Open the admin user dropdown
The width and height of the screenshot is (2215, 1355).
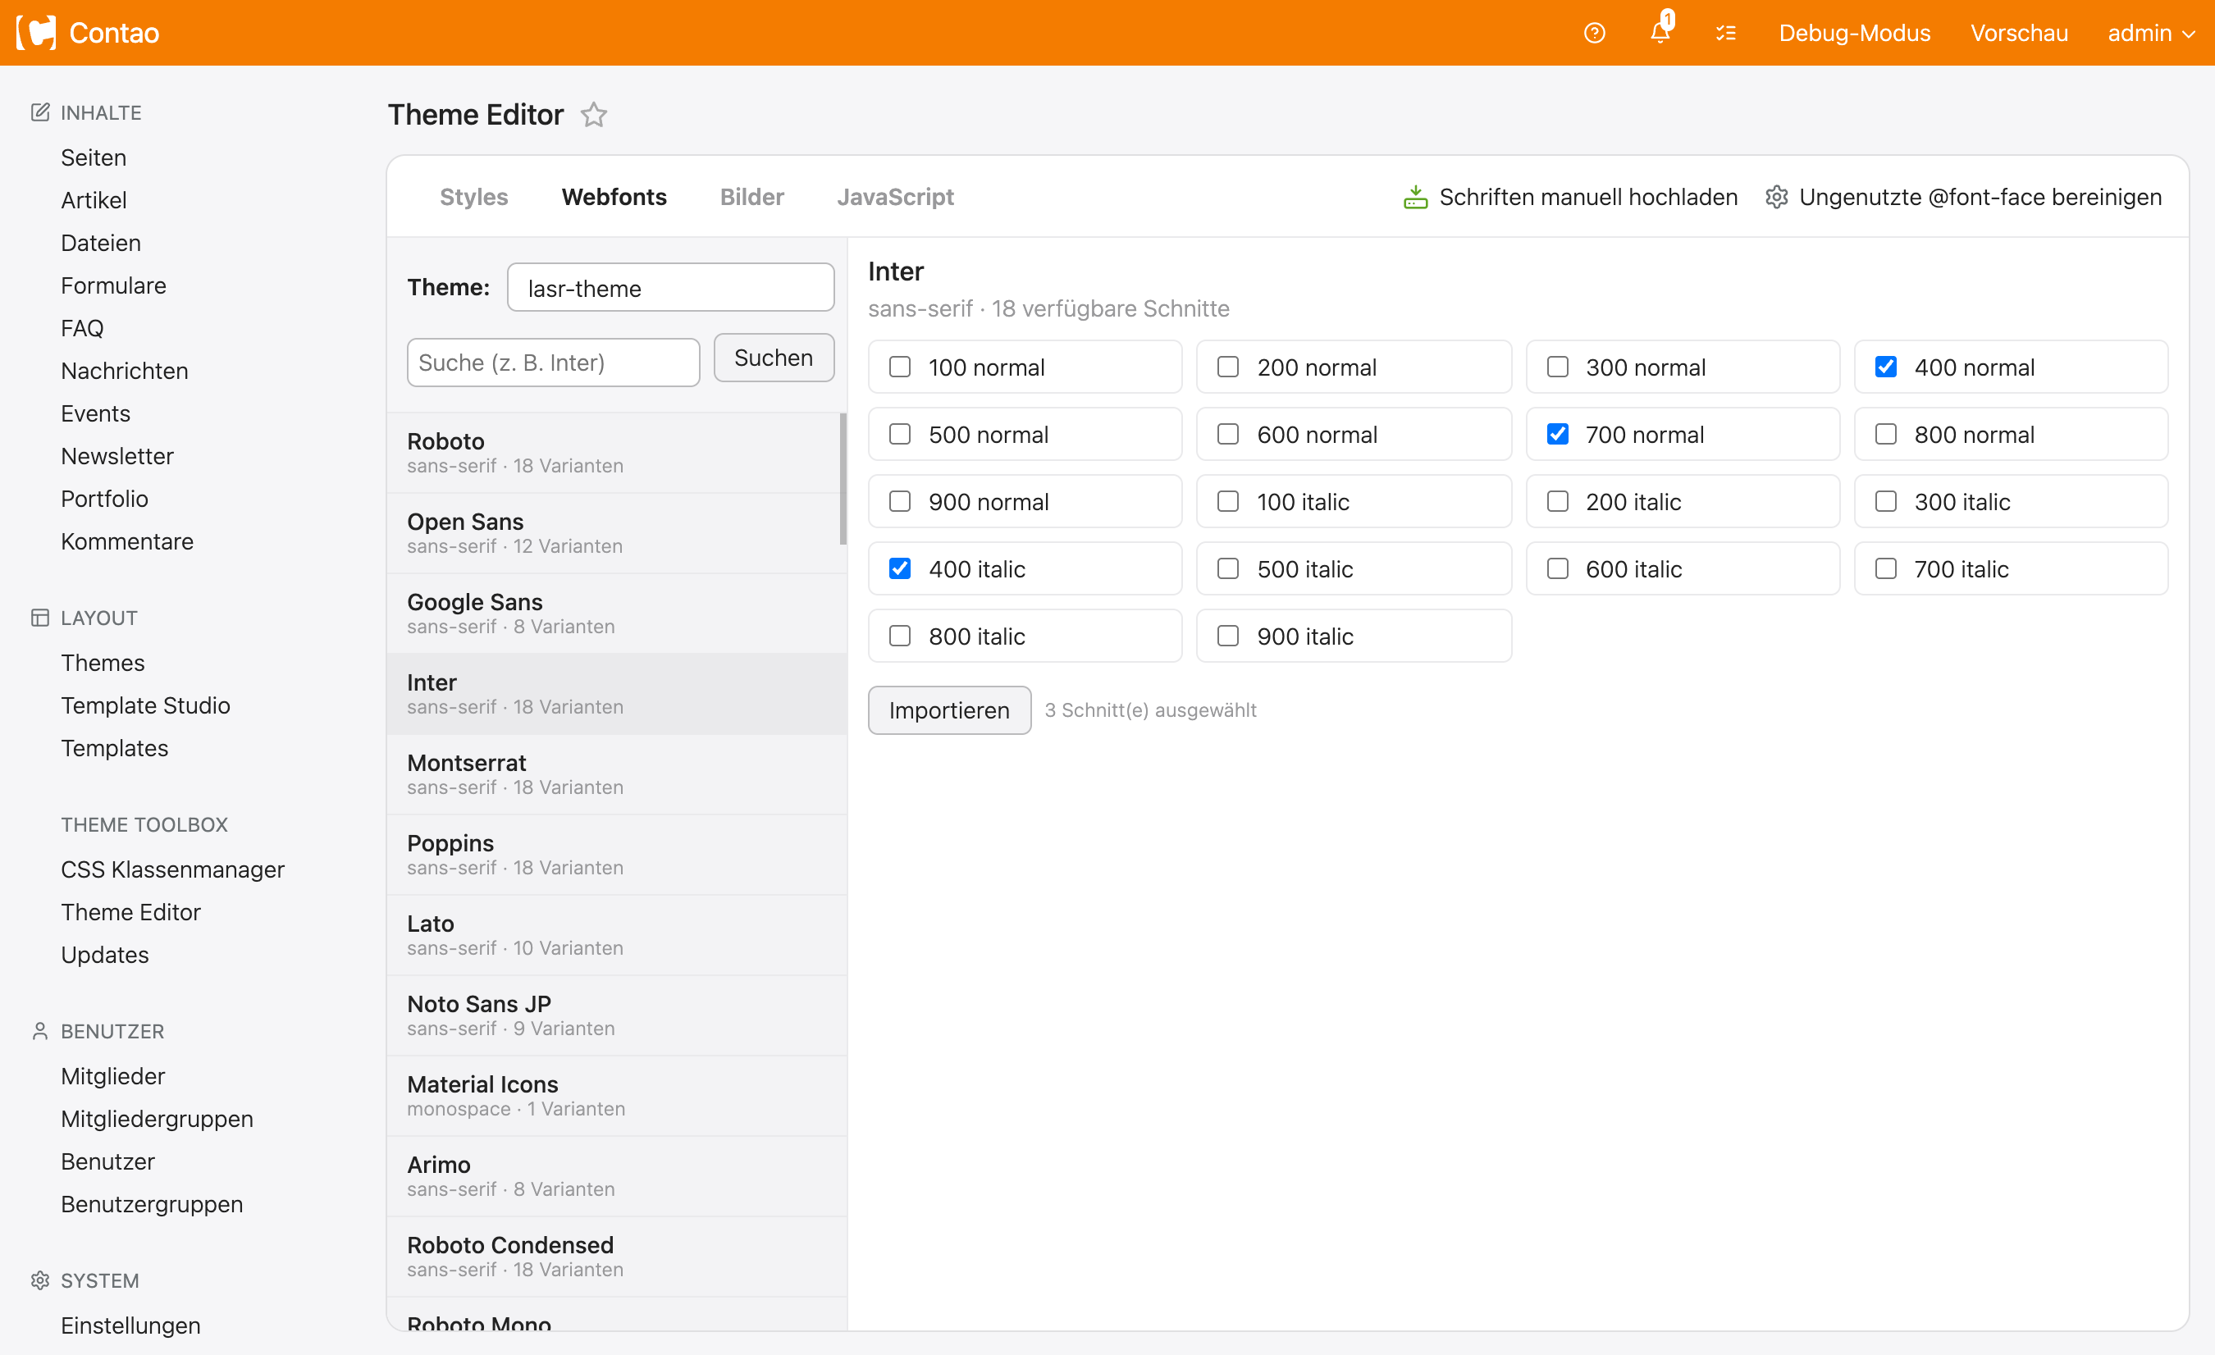[x=2151, y=34]
